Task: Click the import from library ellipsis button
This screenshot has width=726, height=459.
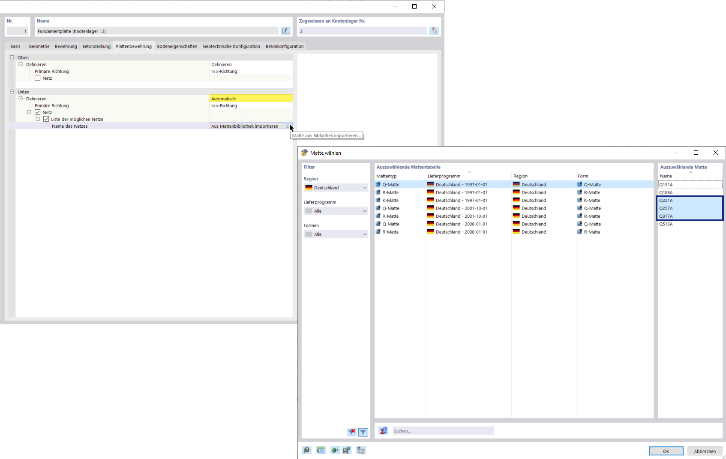Action: 289,126
